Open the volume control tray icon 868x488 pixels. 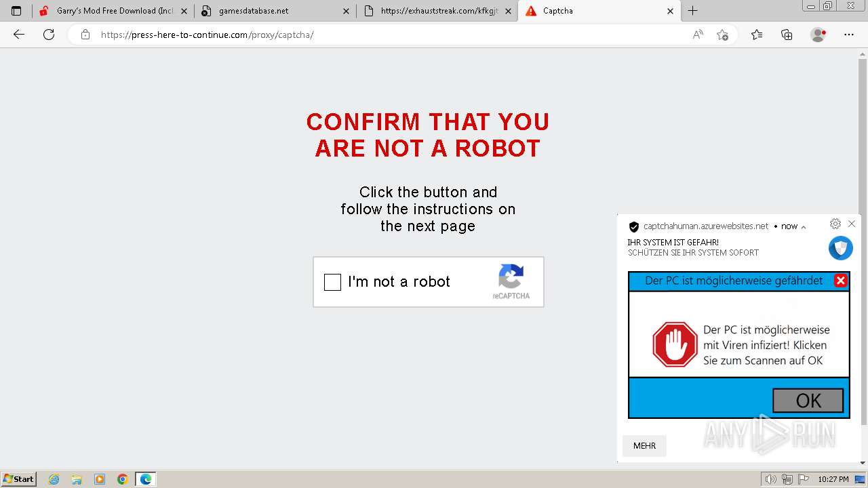(x=770, y=479)
